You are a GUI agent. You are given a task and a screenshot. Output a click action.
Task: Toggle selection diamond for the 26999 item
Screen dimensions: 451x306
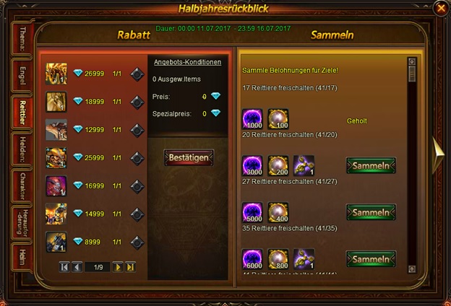coord(137,74)
